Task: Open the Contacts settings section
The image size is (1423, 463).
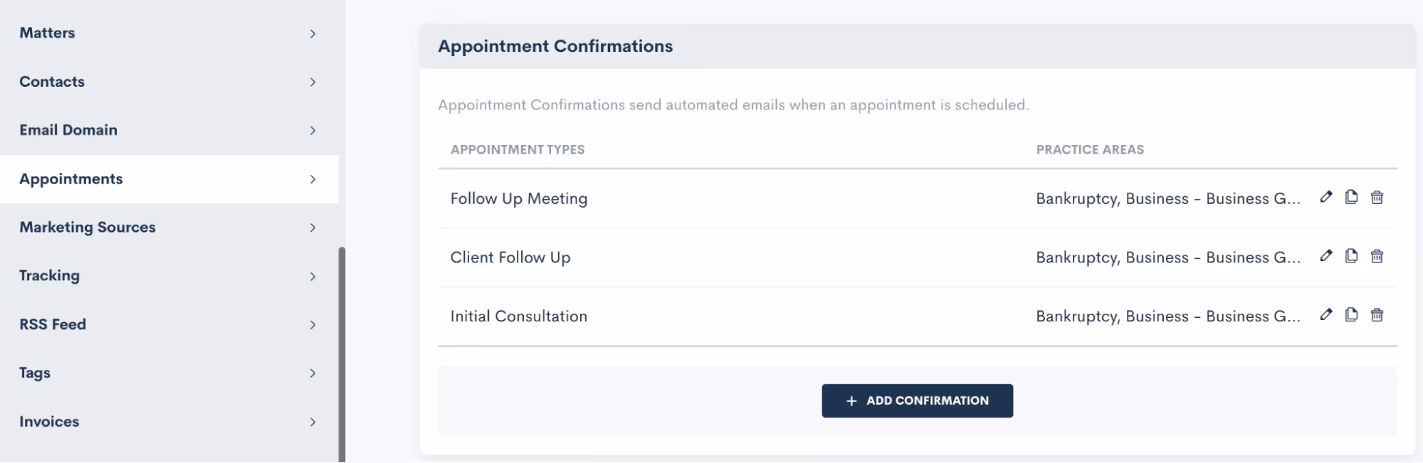Action: point(52,82)
